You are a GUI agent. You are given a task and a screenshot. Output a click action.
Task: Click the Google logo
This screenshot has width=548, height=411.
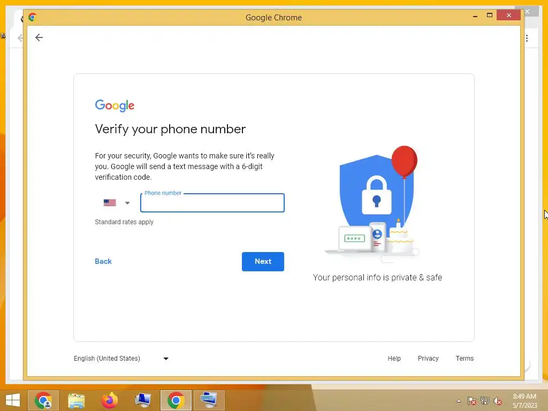coord(115,105)
